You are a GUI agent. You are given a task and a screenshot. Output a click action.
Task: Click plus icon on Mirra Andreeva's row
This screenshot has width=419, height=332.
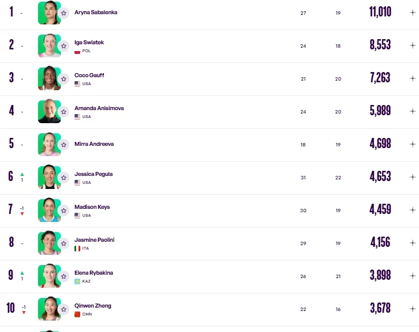412,144
